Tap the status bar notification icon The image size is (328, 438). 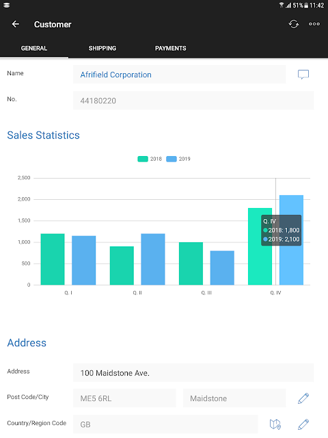[x=6, y=5]
